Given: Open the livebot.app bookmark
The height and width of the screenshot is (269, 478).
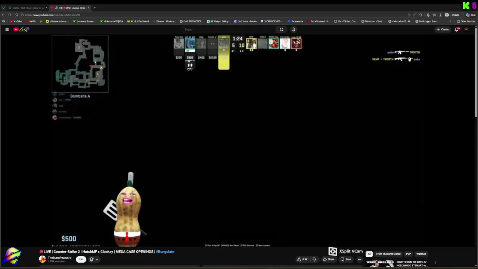Looking at the screenshot, I should pyautogui.click(x=427, y=21).
